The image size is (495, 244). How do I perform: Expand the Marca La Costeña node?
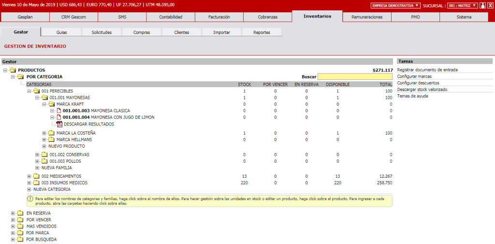[44, 133]
